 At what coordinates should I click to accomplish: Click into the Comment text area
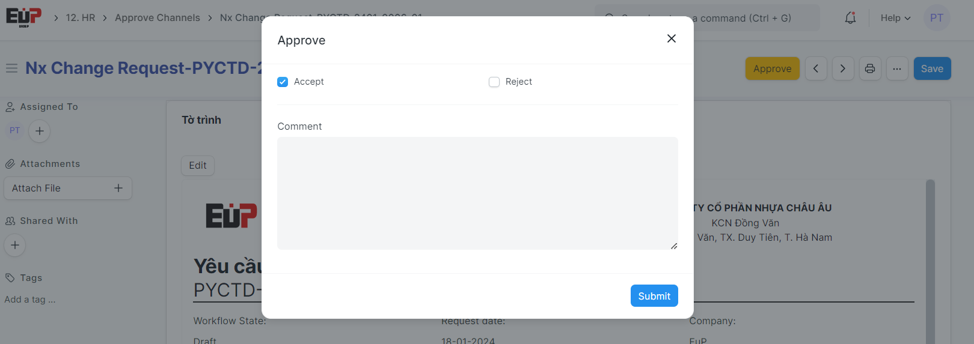[477, 193]
